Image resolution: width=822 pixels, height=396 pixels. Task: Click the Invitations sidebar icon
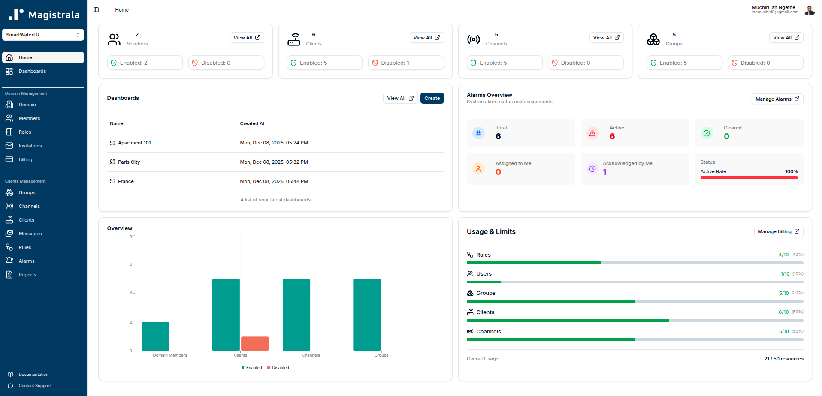click(x=9, y=146)
